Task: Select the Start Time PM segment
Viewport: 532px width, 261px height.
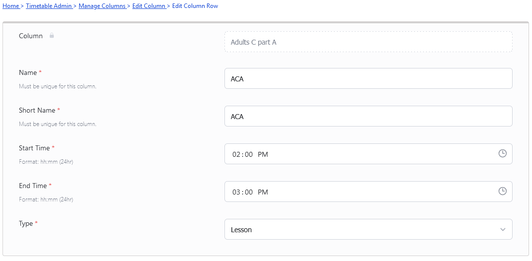Action: point(263,154)
